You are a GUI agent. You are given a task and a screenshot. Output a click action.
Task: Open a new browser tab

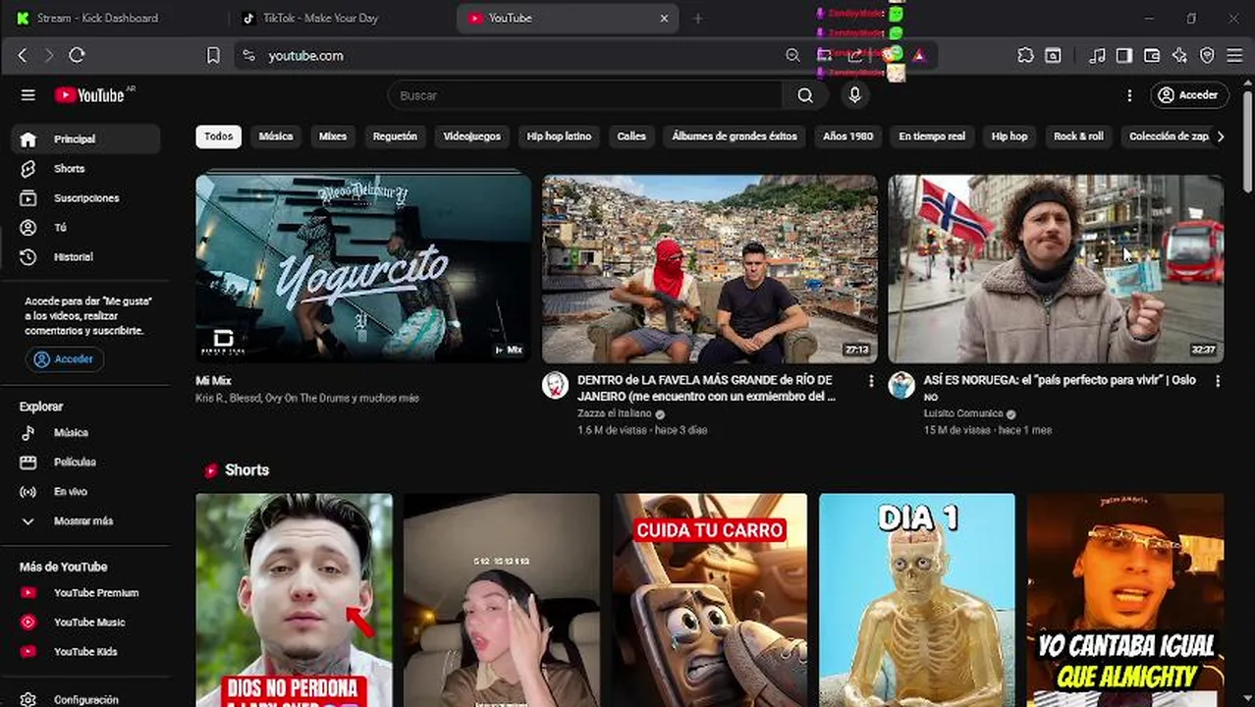point(698,18)
